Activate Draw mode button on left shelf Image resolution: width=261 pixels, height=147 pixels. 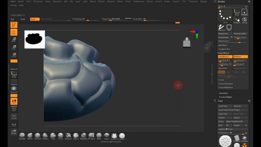coord(14,32)
